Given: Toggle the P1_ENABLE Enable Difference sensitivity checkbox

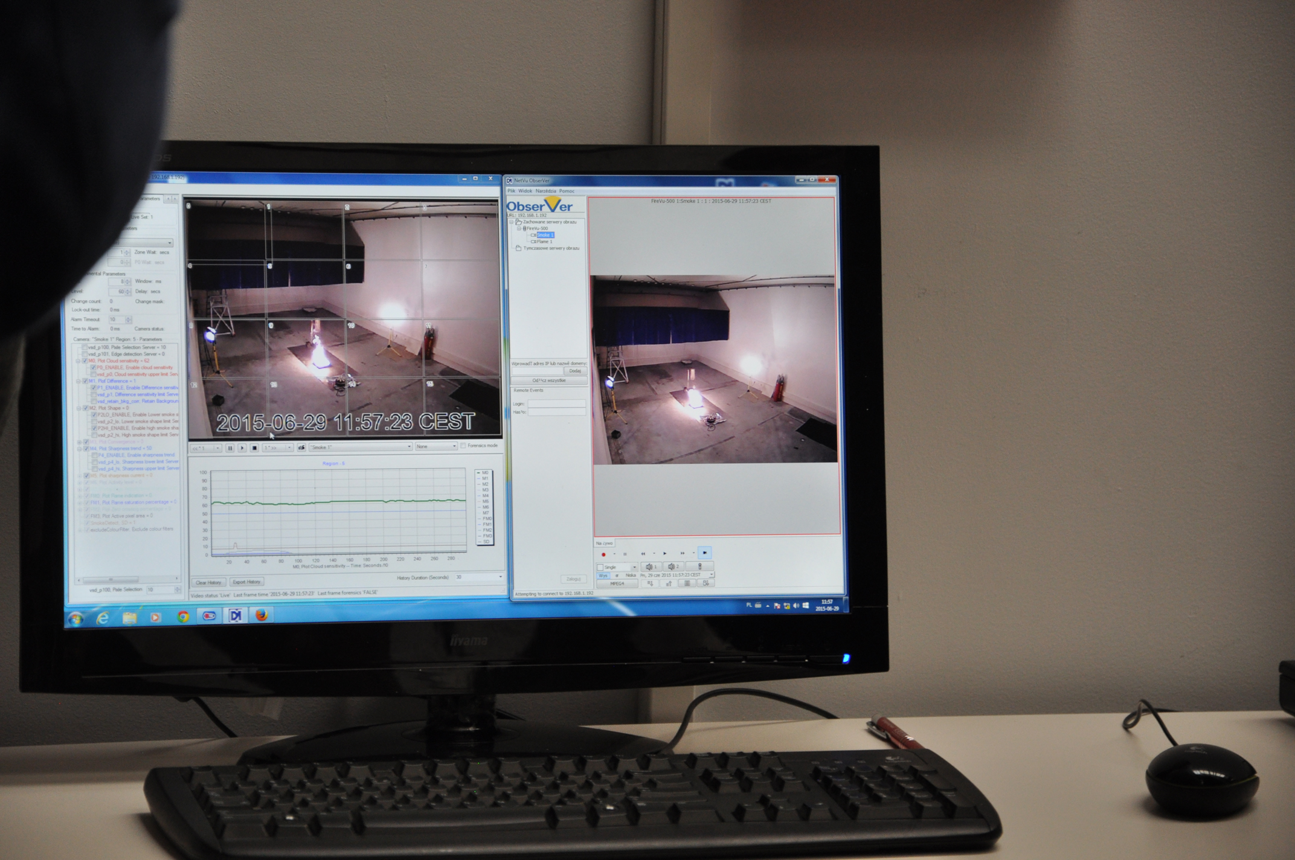Looking at the screenshot, I should click(x=94, y=388).
